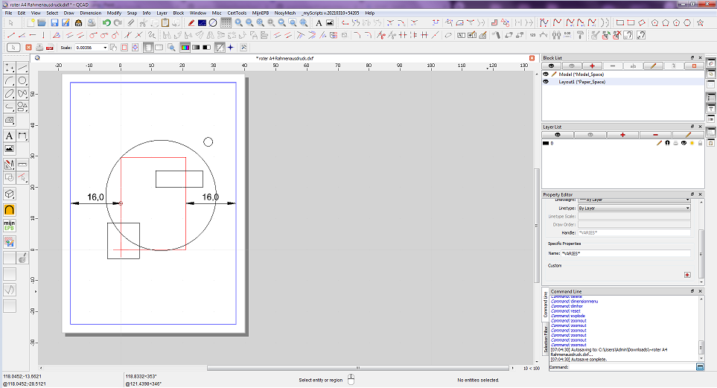
Task: Toggle layer 0 eye visibility
Action: click(683, 143)
